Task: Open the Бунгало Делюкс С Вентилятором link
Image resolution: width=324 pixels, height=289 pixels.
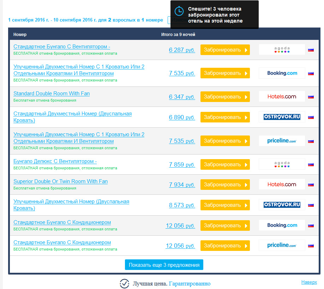Action: point(55,161)
